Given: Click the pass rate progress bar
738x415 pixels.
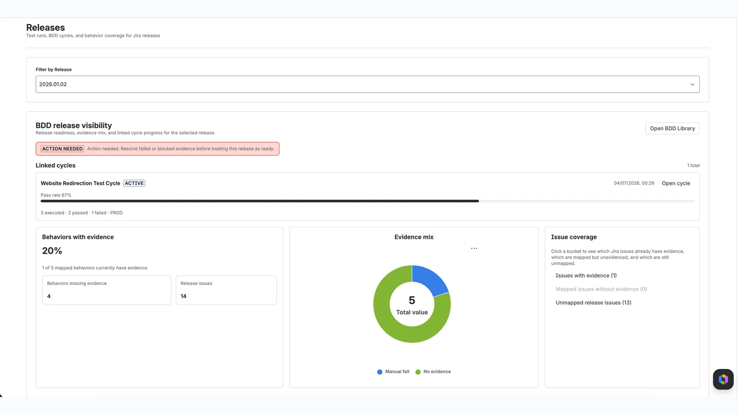Looking at the screenshot, I should click(367, 201).
